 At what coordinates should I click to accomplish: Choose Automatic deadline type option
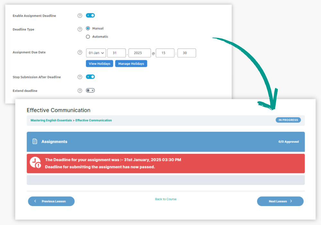(x=88, y=37)
